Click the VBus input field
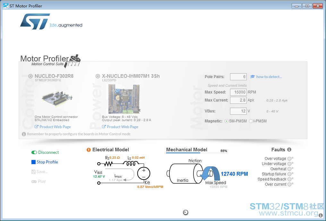This screenshot has width=326, height=221. tap(238, 111)
